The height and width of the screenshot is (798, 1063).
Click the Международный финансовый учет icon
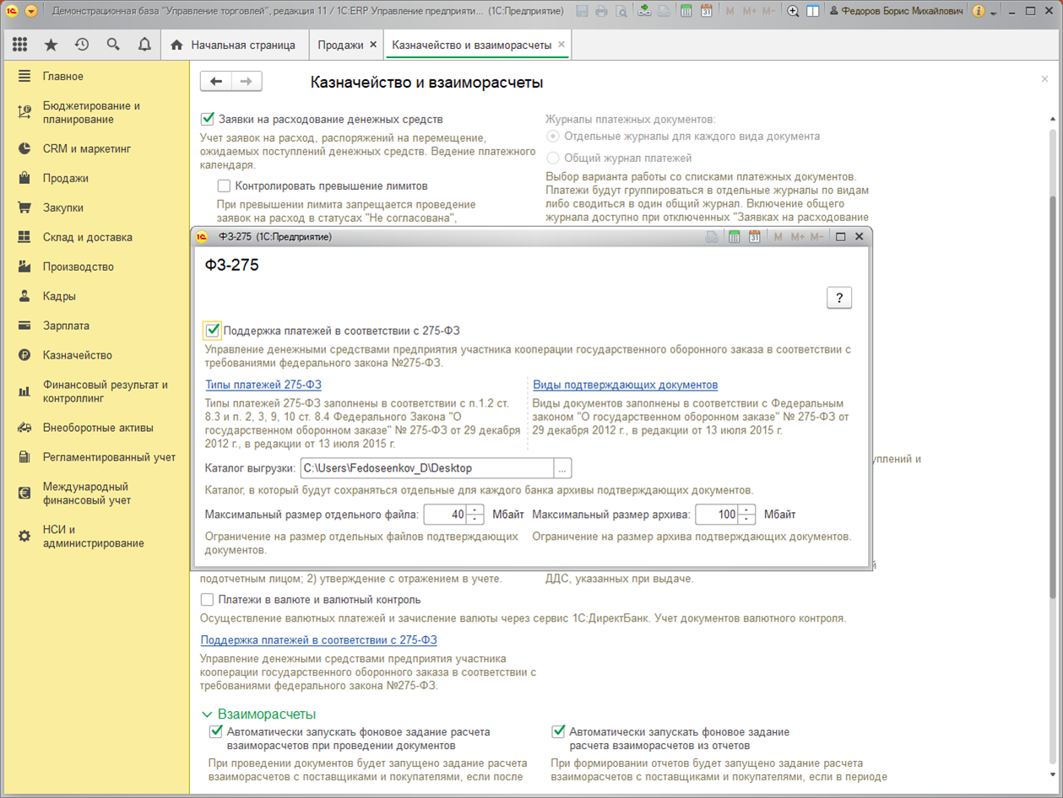(x=24, y=493)
